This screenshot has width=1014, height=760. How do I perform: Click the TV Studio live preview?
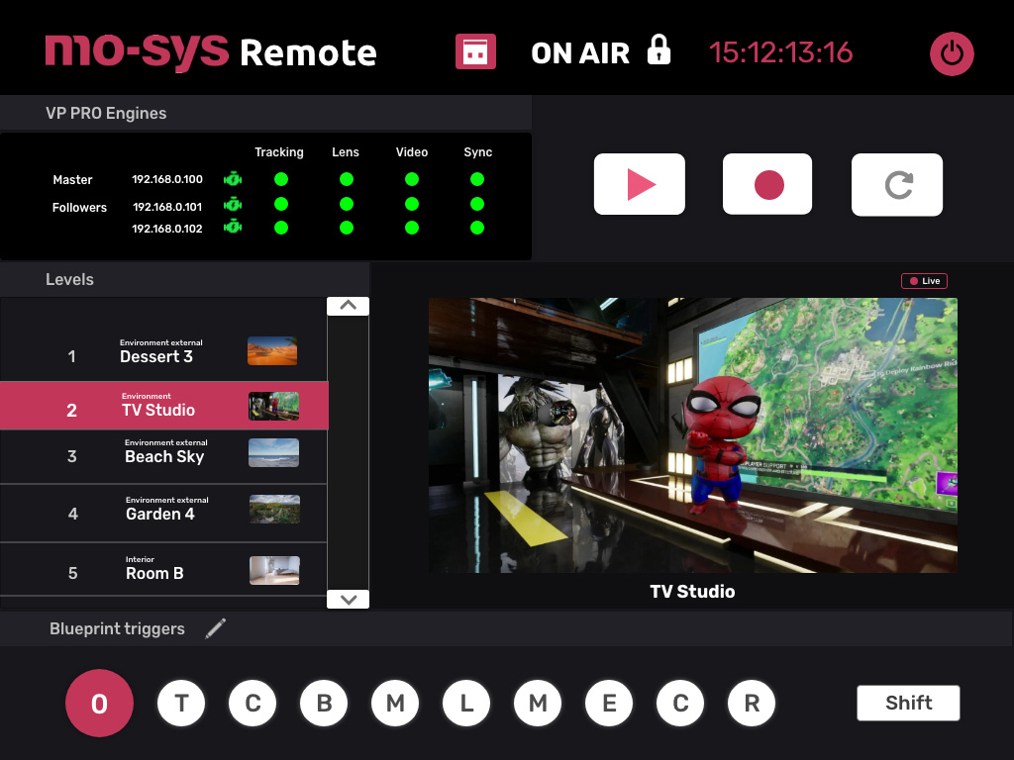[692, 435]
